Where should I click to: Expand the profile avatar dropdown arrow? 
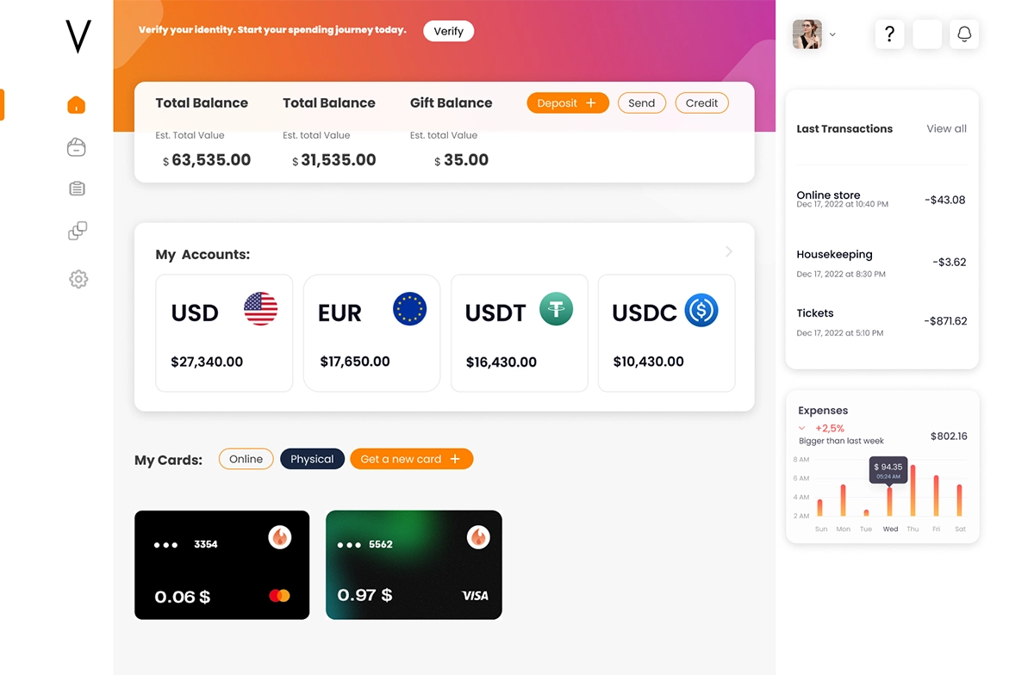[832, 35]
